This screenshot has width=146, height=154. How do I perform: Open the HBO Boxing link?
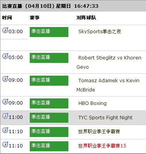[92, 103]
